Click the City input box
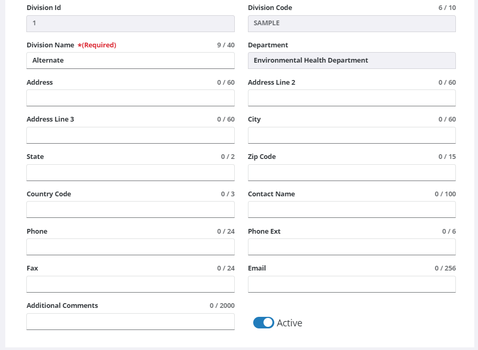This screenshot has height=350, width=478. [x=352, y=135]
